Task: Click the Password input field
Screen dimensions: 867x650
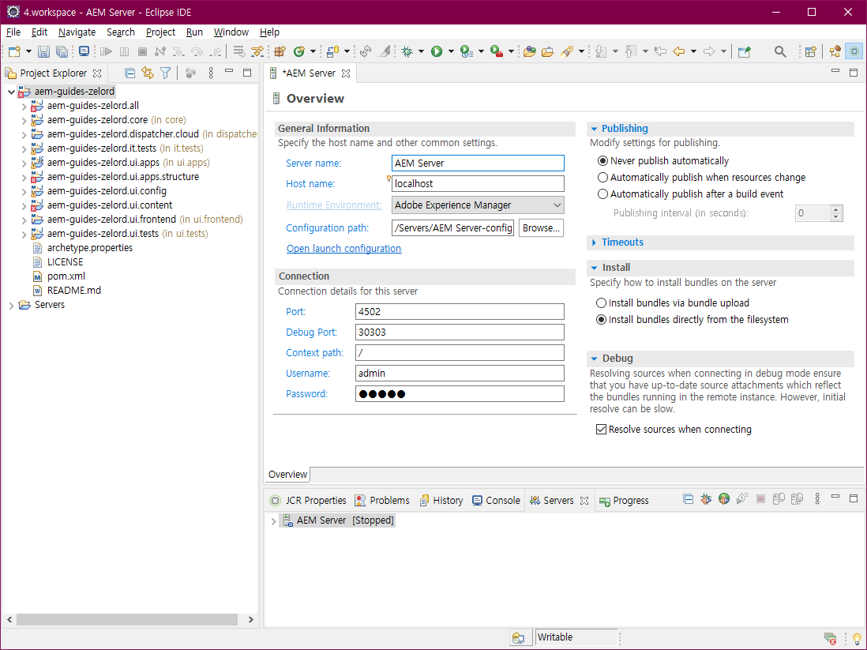Action: tap(460, 394)
